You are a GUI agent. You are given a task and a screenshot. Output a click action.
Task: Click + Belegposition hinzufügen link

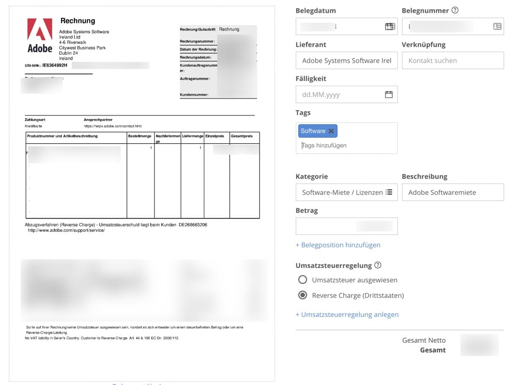(338, 245)
